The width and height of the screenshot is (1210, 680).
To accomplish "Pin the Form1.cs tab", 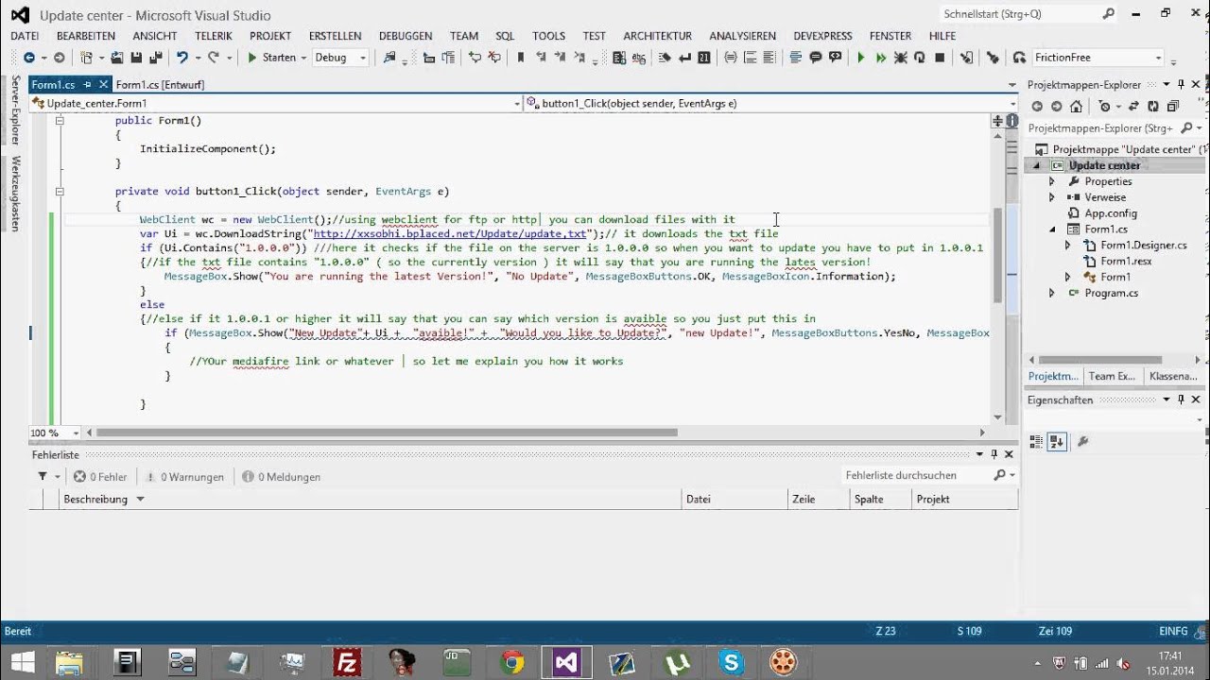I will (x=87, y=85).
